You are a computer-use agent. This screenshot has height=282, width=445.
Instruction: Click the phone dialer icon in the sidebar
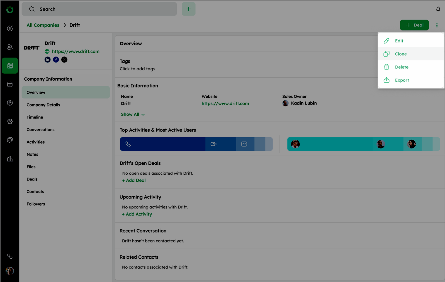tap(10, 256)
